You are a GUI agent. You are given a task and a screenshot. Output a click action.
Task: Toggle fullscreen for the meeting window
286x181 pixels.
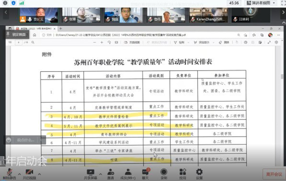tap(284, 3)
